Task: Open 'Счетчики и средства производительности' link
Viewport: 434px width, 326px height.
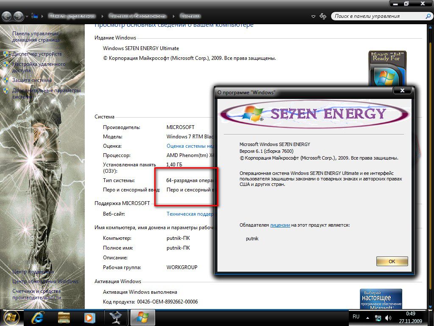Action: [36, 294]
